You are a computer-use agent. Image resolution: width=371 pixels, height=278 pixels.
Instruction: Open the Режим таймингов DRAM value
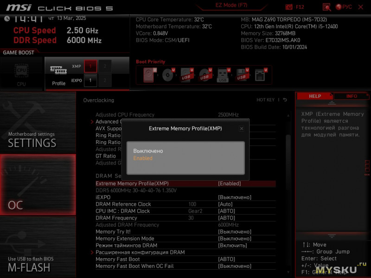coord(232,246)
